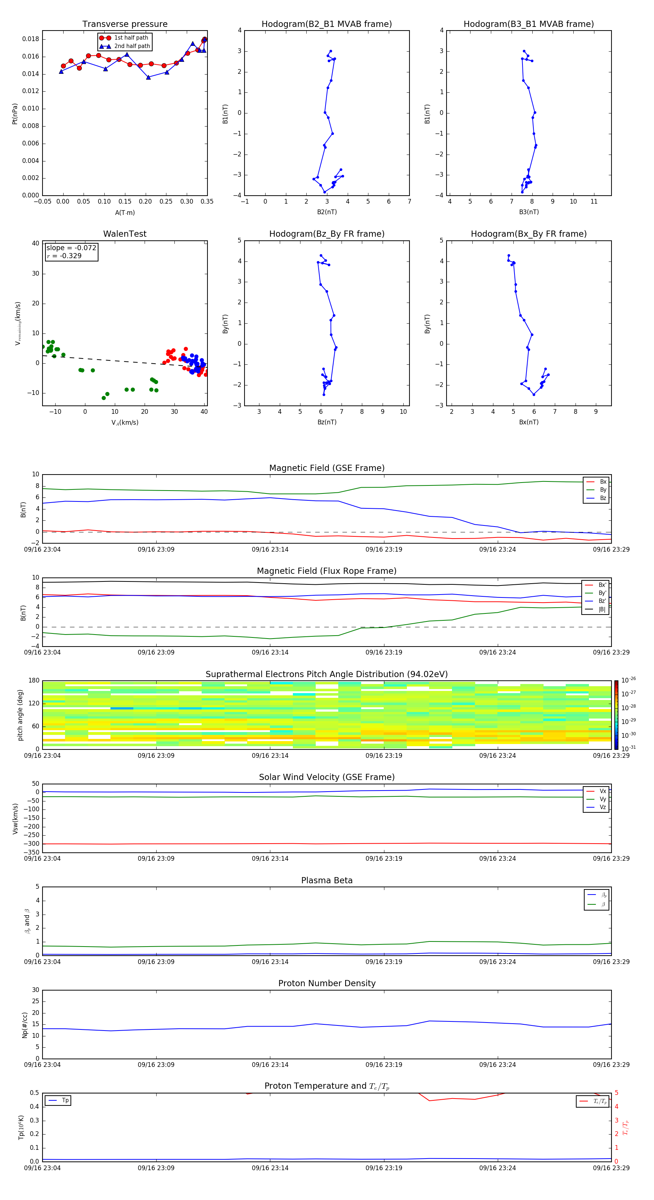Screen dimensions: 654x1200
Task: Click the 'Suprathermal Electrons Pitch Angle Distribution' title
Action: point(327,675)
